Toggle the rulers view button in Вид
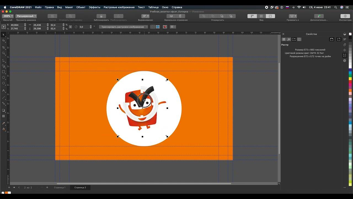 coord(252,16)
